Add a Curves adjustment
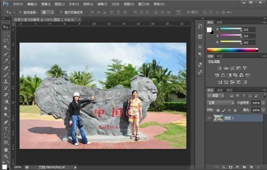The width and height of the screenshot is (267, 170). (x=232, y=68)
